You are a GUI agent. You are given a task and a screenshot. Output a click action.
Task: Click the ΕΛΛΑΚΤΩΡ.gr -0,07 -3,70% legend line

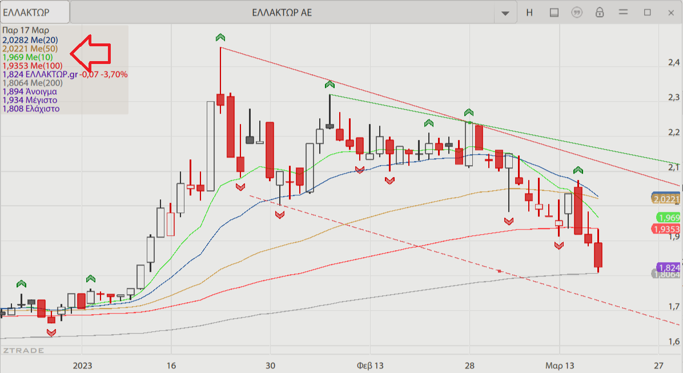point(65,74)
